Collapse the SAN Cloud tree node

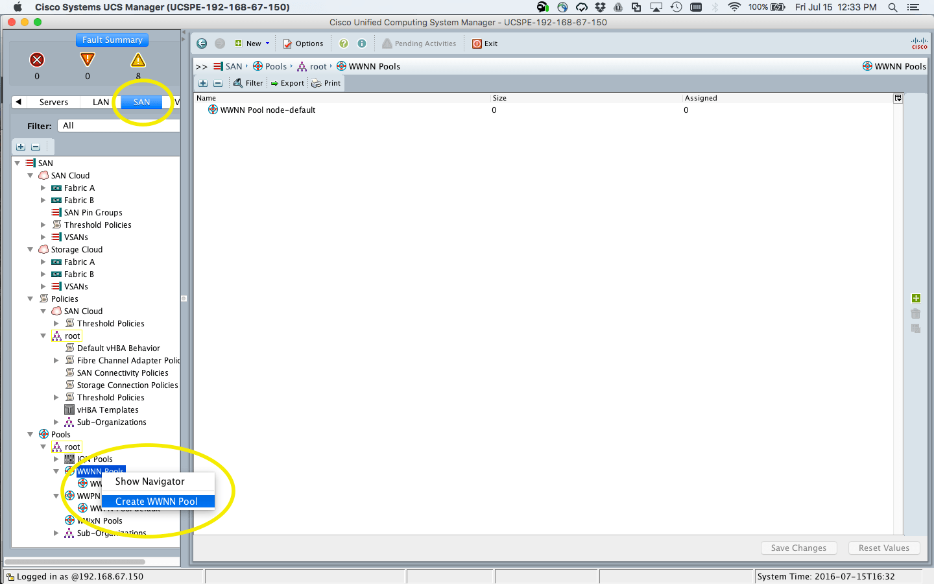30,176
